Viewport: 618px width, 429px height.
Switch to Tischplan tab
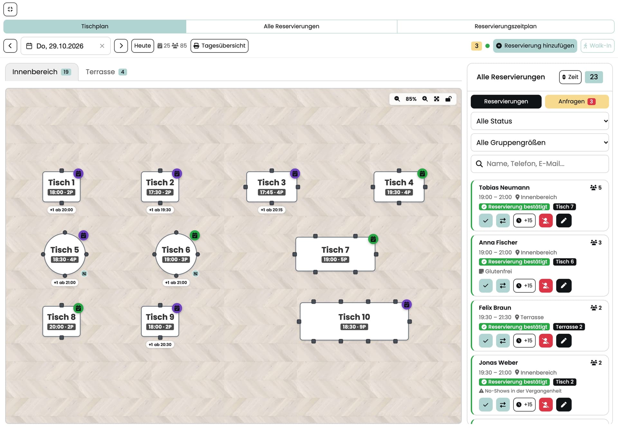coord(95,26)
